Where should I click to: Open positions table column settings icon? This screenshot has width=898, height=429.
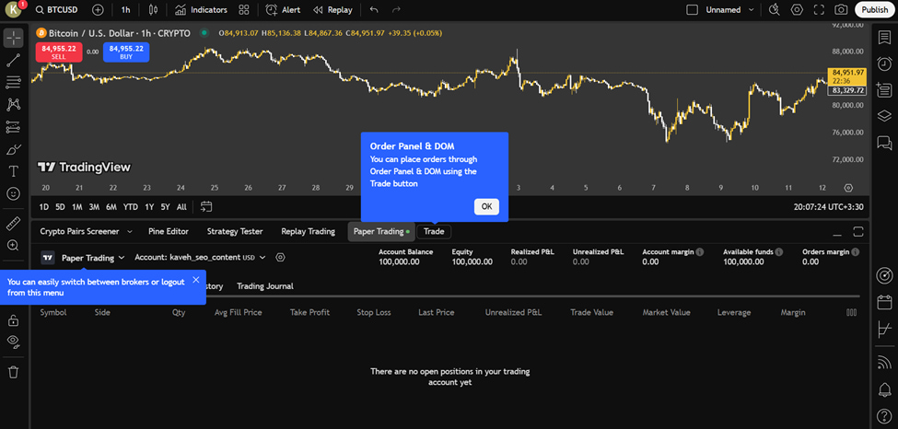click(852, 313)
